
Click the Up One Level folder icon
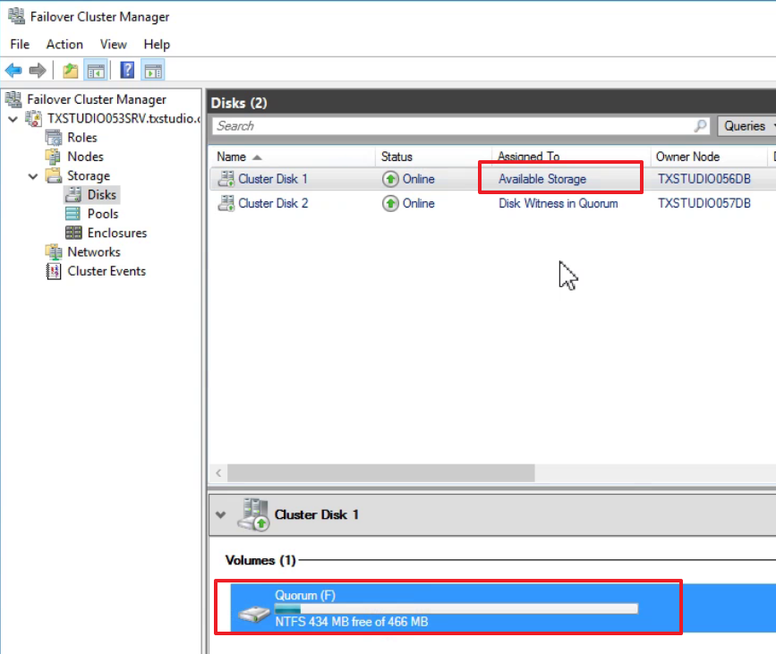tap(71, 71)
